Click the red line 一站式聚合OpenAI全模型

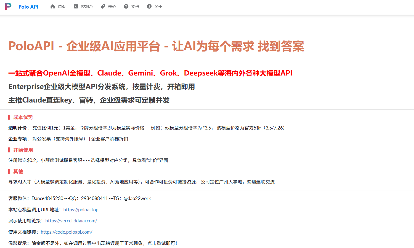tap(150, 73)
